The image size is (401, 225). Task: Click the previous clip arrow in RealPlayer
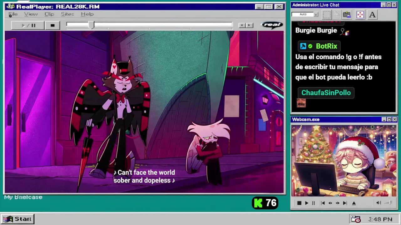tap(242, 25)
